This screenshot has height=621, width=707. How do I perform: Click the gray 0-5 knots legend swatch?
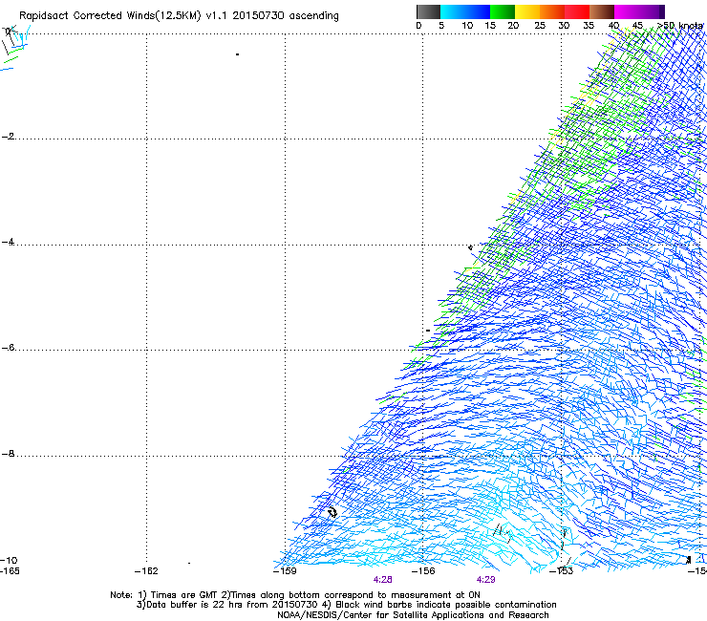click(428, 11)
